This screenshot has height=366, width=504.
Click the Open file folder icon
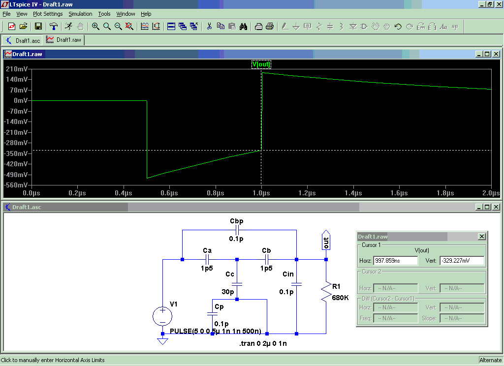click(x=23, y=27)
